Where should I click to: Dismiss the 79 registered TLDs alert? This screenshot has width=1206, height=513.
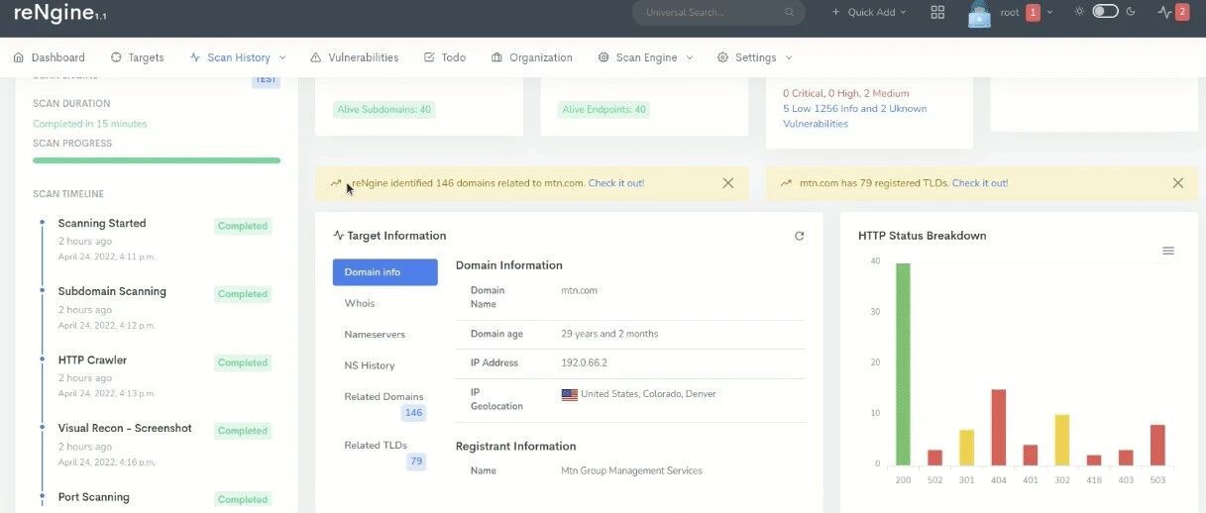[x=1178, y=183]
